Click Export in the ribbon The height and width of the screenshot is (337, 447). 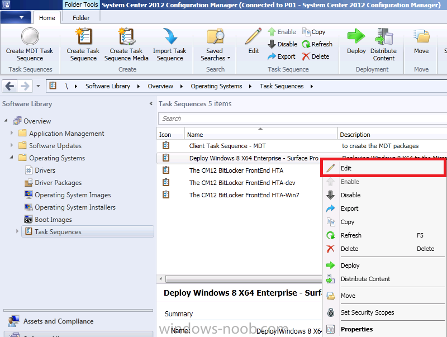coord(282,56)
